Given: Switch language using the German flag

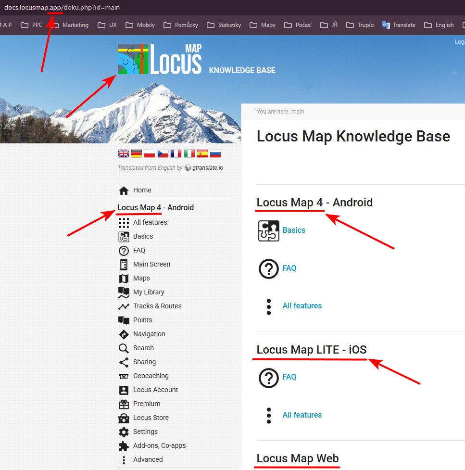Looking at the screenshot, I should 137,153.
